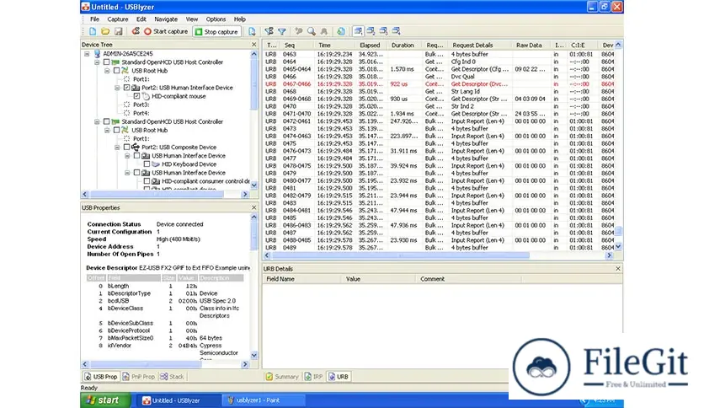This screenshot has height=408, width=704.
Task: Collapse Port2: USB Composite Device node
Action: 117,148
